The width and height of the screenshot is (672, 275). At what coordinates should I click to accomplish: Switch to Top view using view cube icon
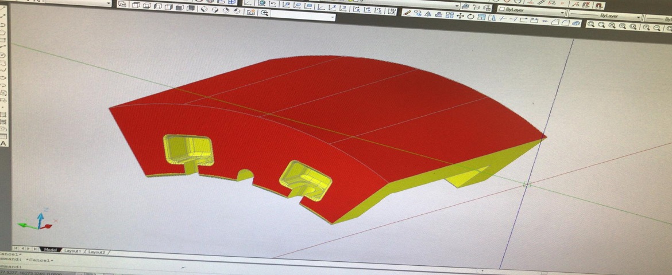point(137,5)
